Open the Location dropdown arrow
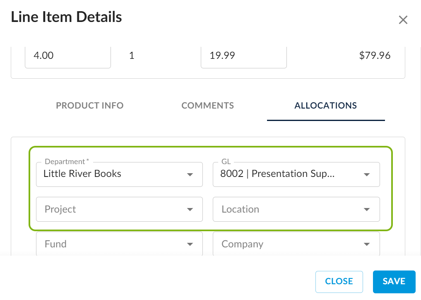Image resolution: width=421 pixels, height=300 pixels. 366,209
